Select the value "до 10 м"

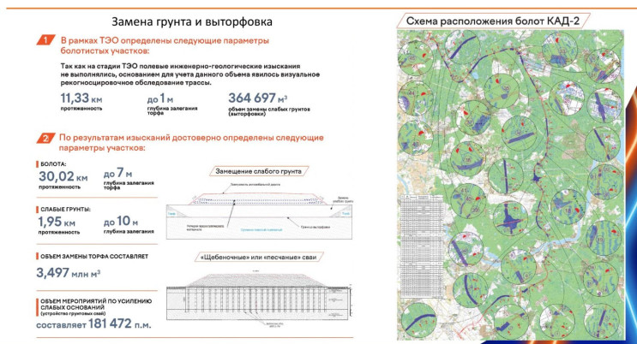[121, 222]
